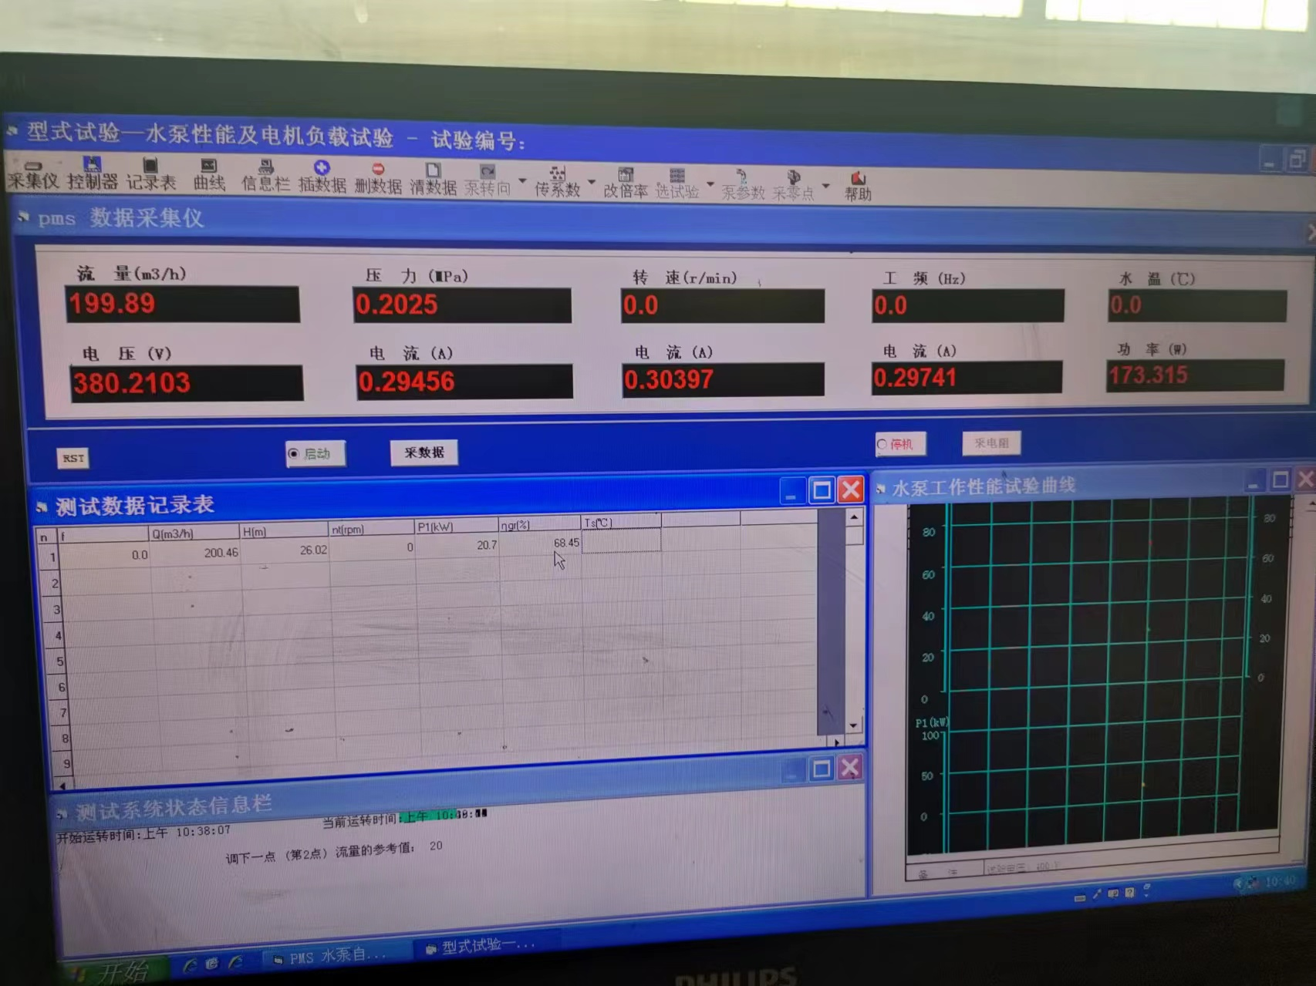Click 删数据 delete data icon
This screenshot has width=1316, height=986.
tap(378, 179)
